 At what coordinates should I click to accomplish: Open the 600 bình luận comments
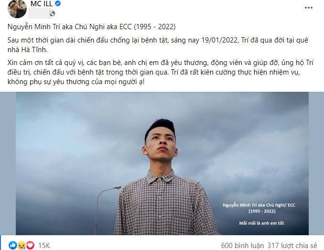tap(242, 245)
